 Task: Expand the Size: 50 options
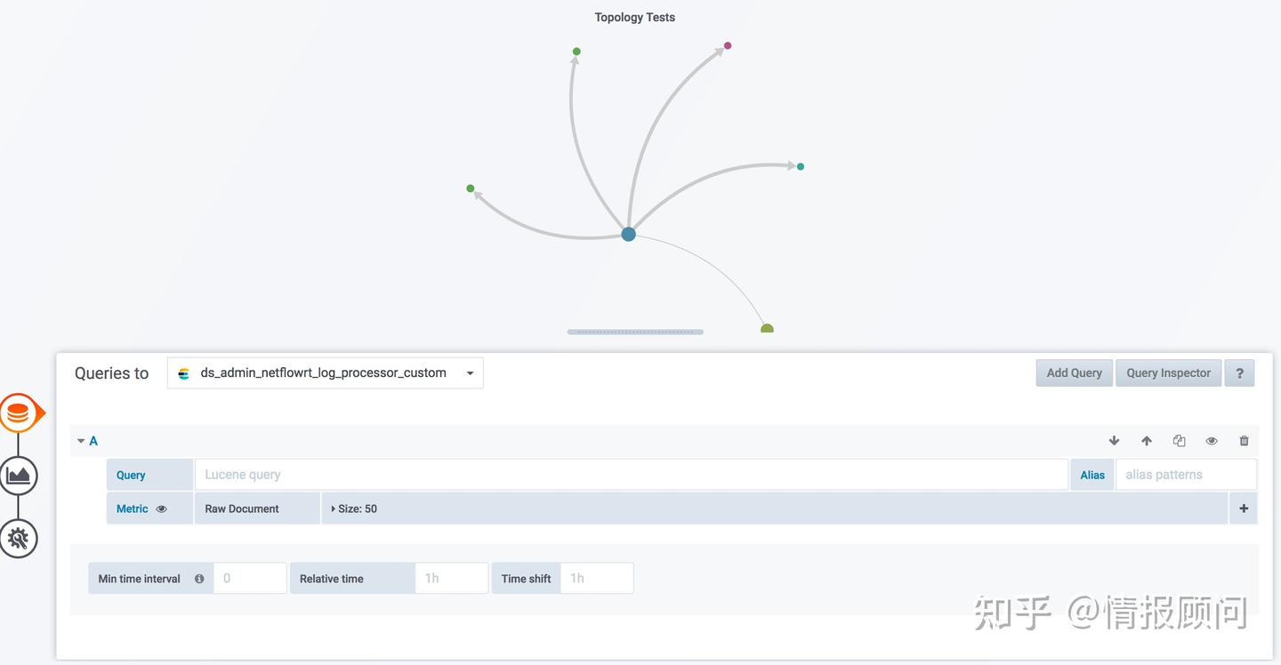(354, 509)
